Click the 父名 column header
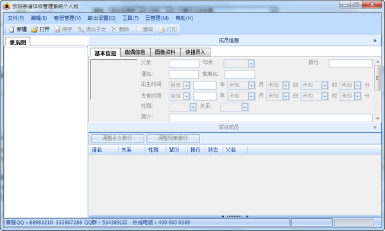The image size is (385, 231). pos(235,150)
